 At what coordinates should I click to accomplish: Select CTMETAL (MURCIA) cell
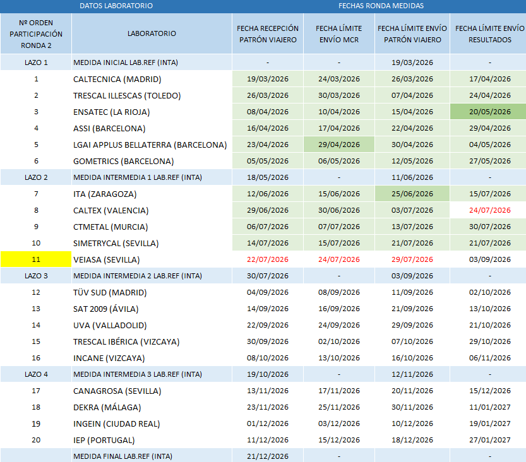pos(152,227)
